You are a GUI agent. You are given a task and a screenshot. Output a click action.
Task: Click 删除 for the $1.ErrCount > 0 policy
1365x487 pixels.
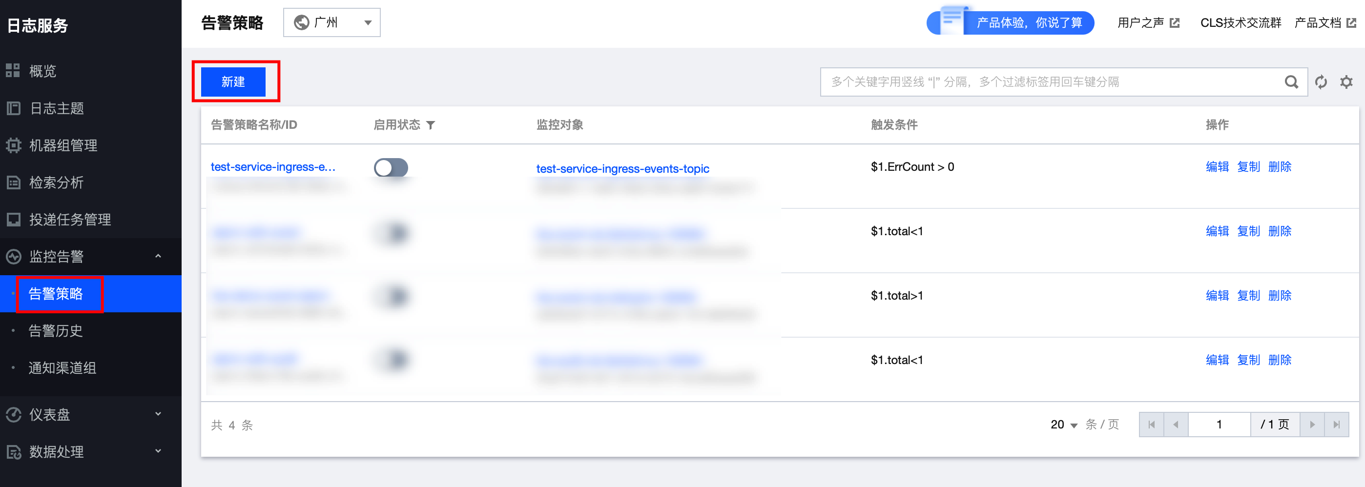coord(1279,167)
